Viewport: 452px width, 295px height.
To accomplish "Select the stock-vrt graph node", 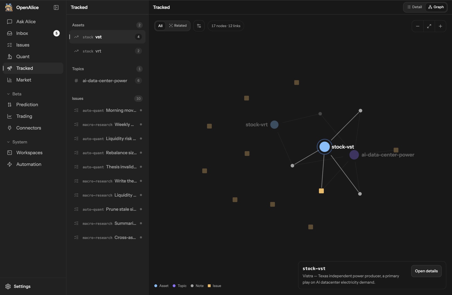I will point(274,125).
